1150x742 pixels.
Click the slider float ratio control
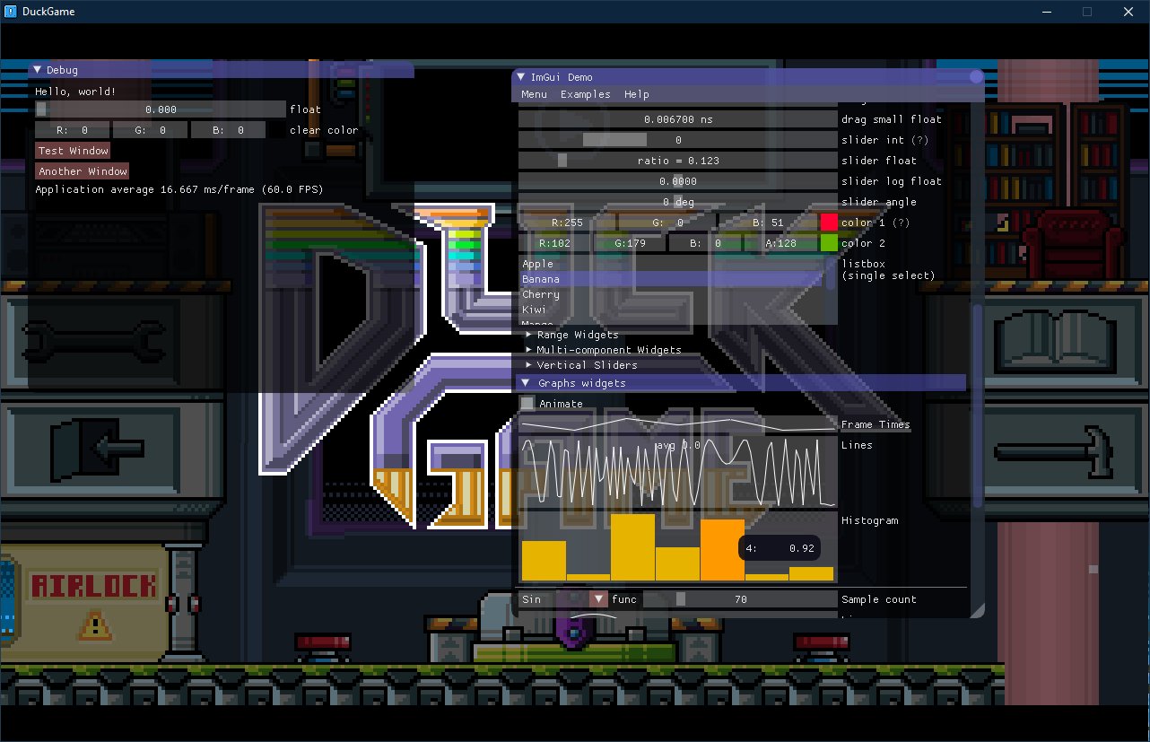tap(678, 161)
